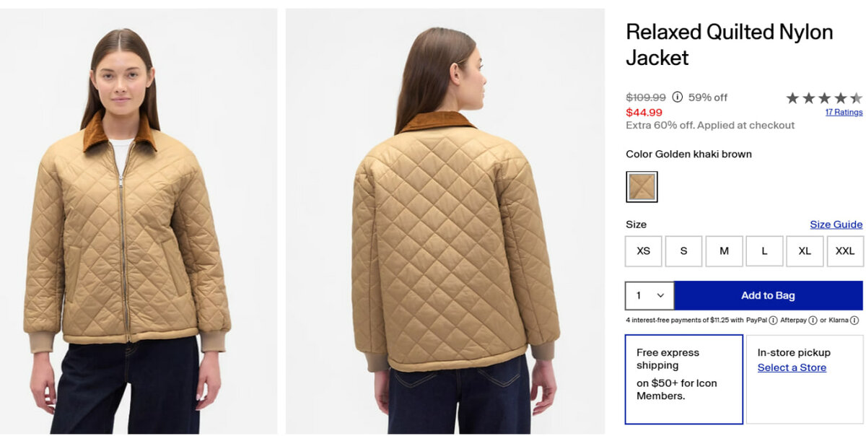Click the price info icon beside $109.99
Screen dimensions: 866x436
tap(677, 97)
